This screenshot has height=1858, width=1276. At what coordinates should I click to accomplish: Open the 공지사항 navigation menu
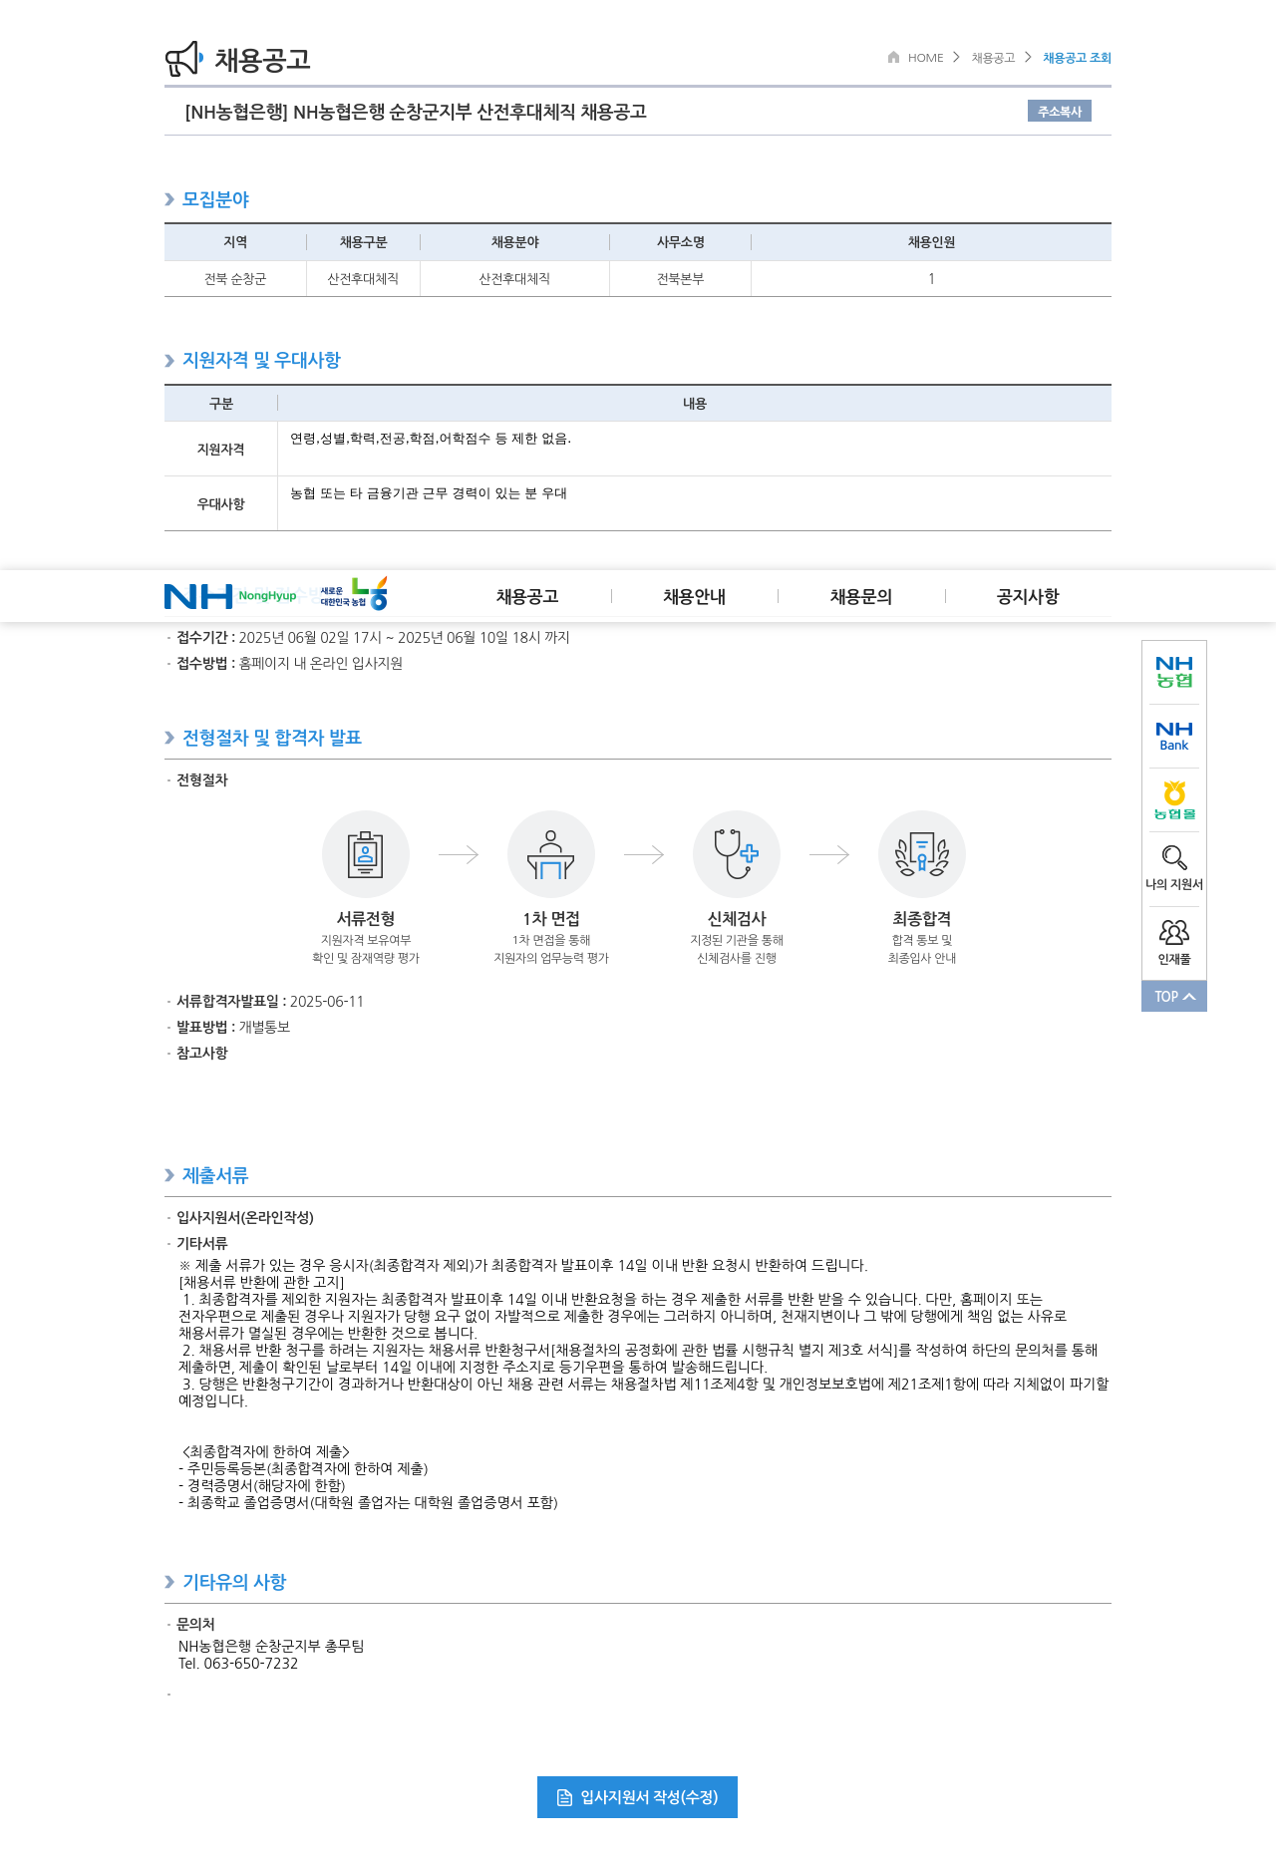click(1028, 596)
